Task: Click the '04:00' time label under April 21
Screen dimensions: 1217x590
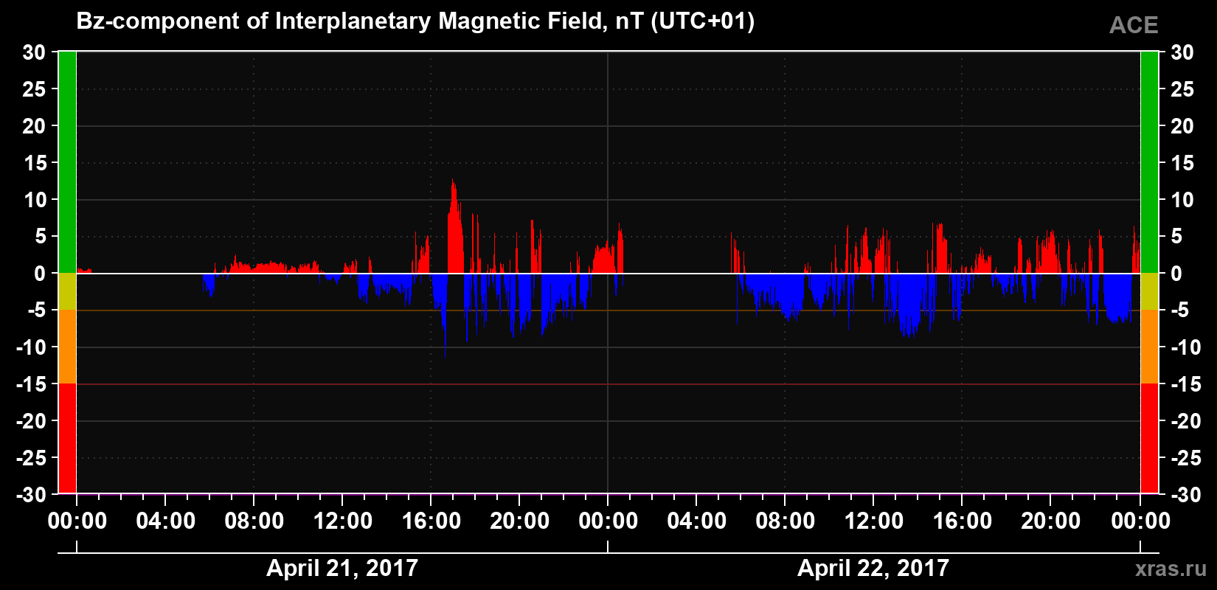Action: tap(166, 521)
